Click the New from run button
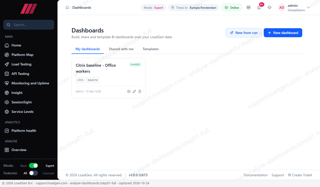Viewport: 320px width, 187px height. (243, 33)
